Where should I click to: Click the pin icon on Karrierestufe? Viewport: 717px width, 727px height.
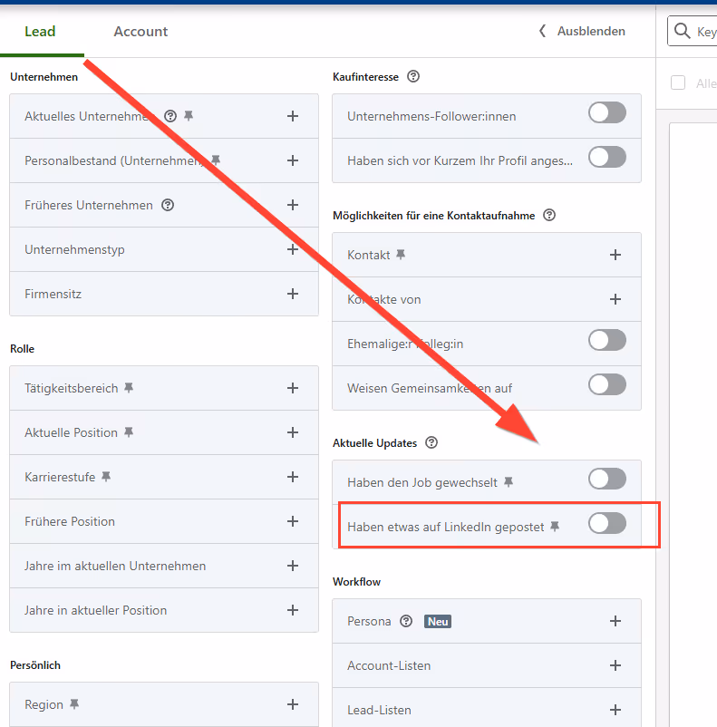pos(107,477)
